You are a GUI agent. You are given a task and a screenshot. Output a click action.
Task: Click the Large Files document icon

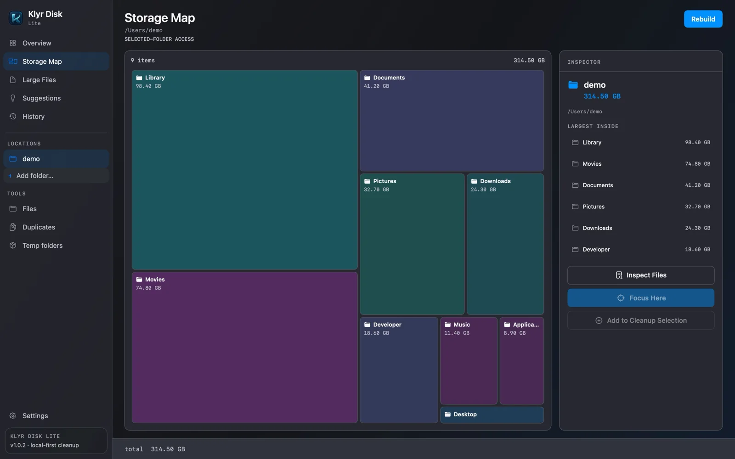(x=13, y=80)
